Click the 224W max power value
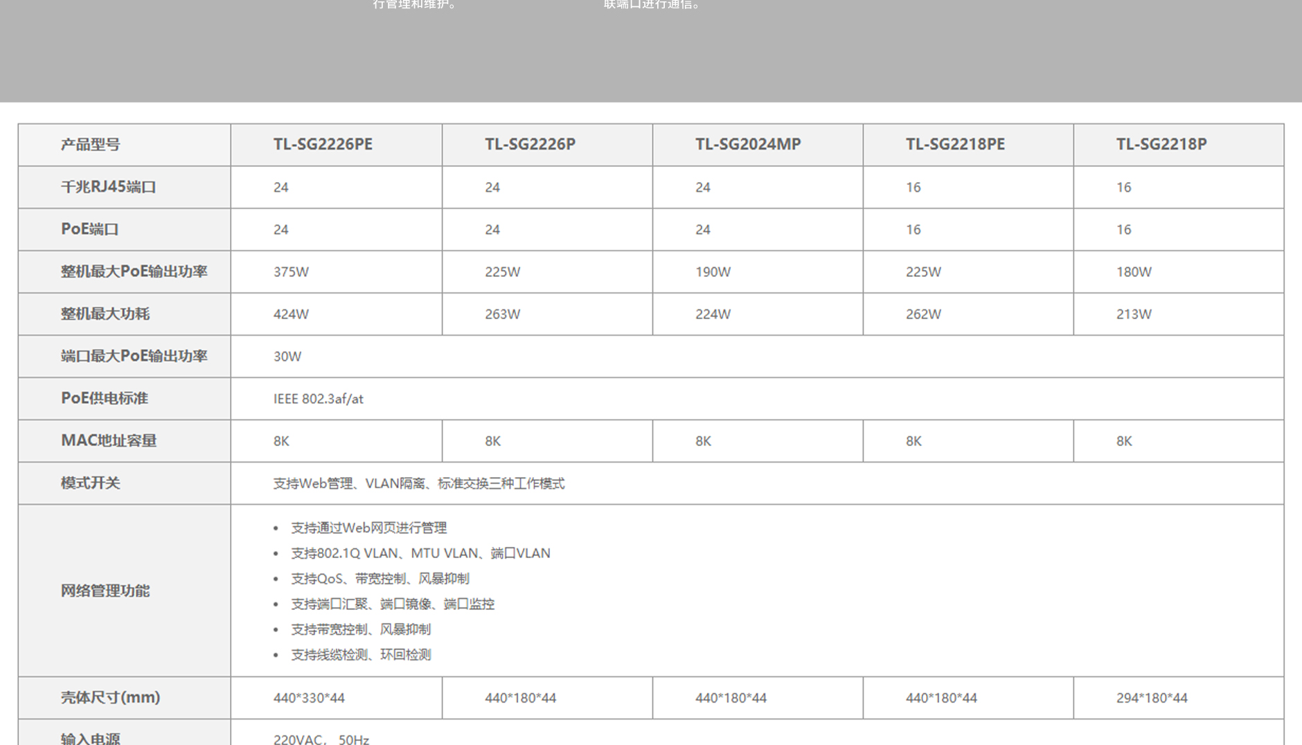 713,314
